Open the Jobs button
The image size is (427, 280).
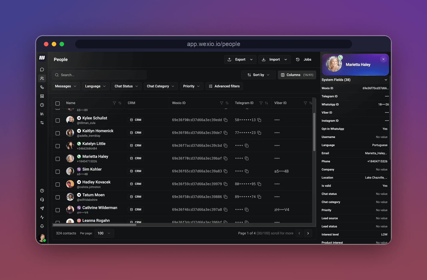pos(304,60)
